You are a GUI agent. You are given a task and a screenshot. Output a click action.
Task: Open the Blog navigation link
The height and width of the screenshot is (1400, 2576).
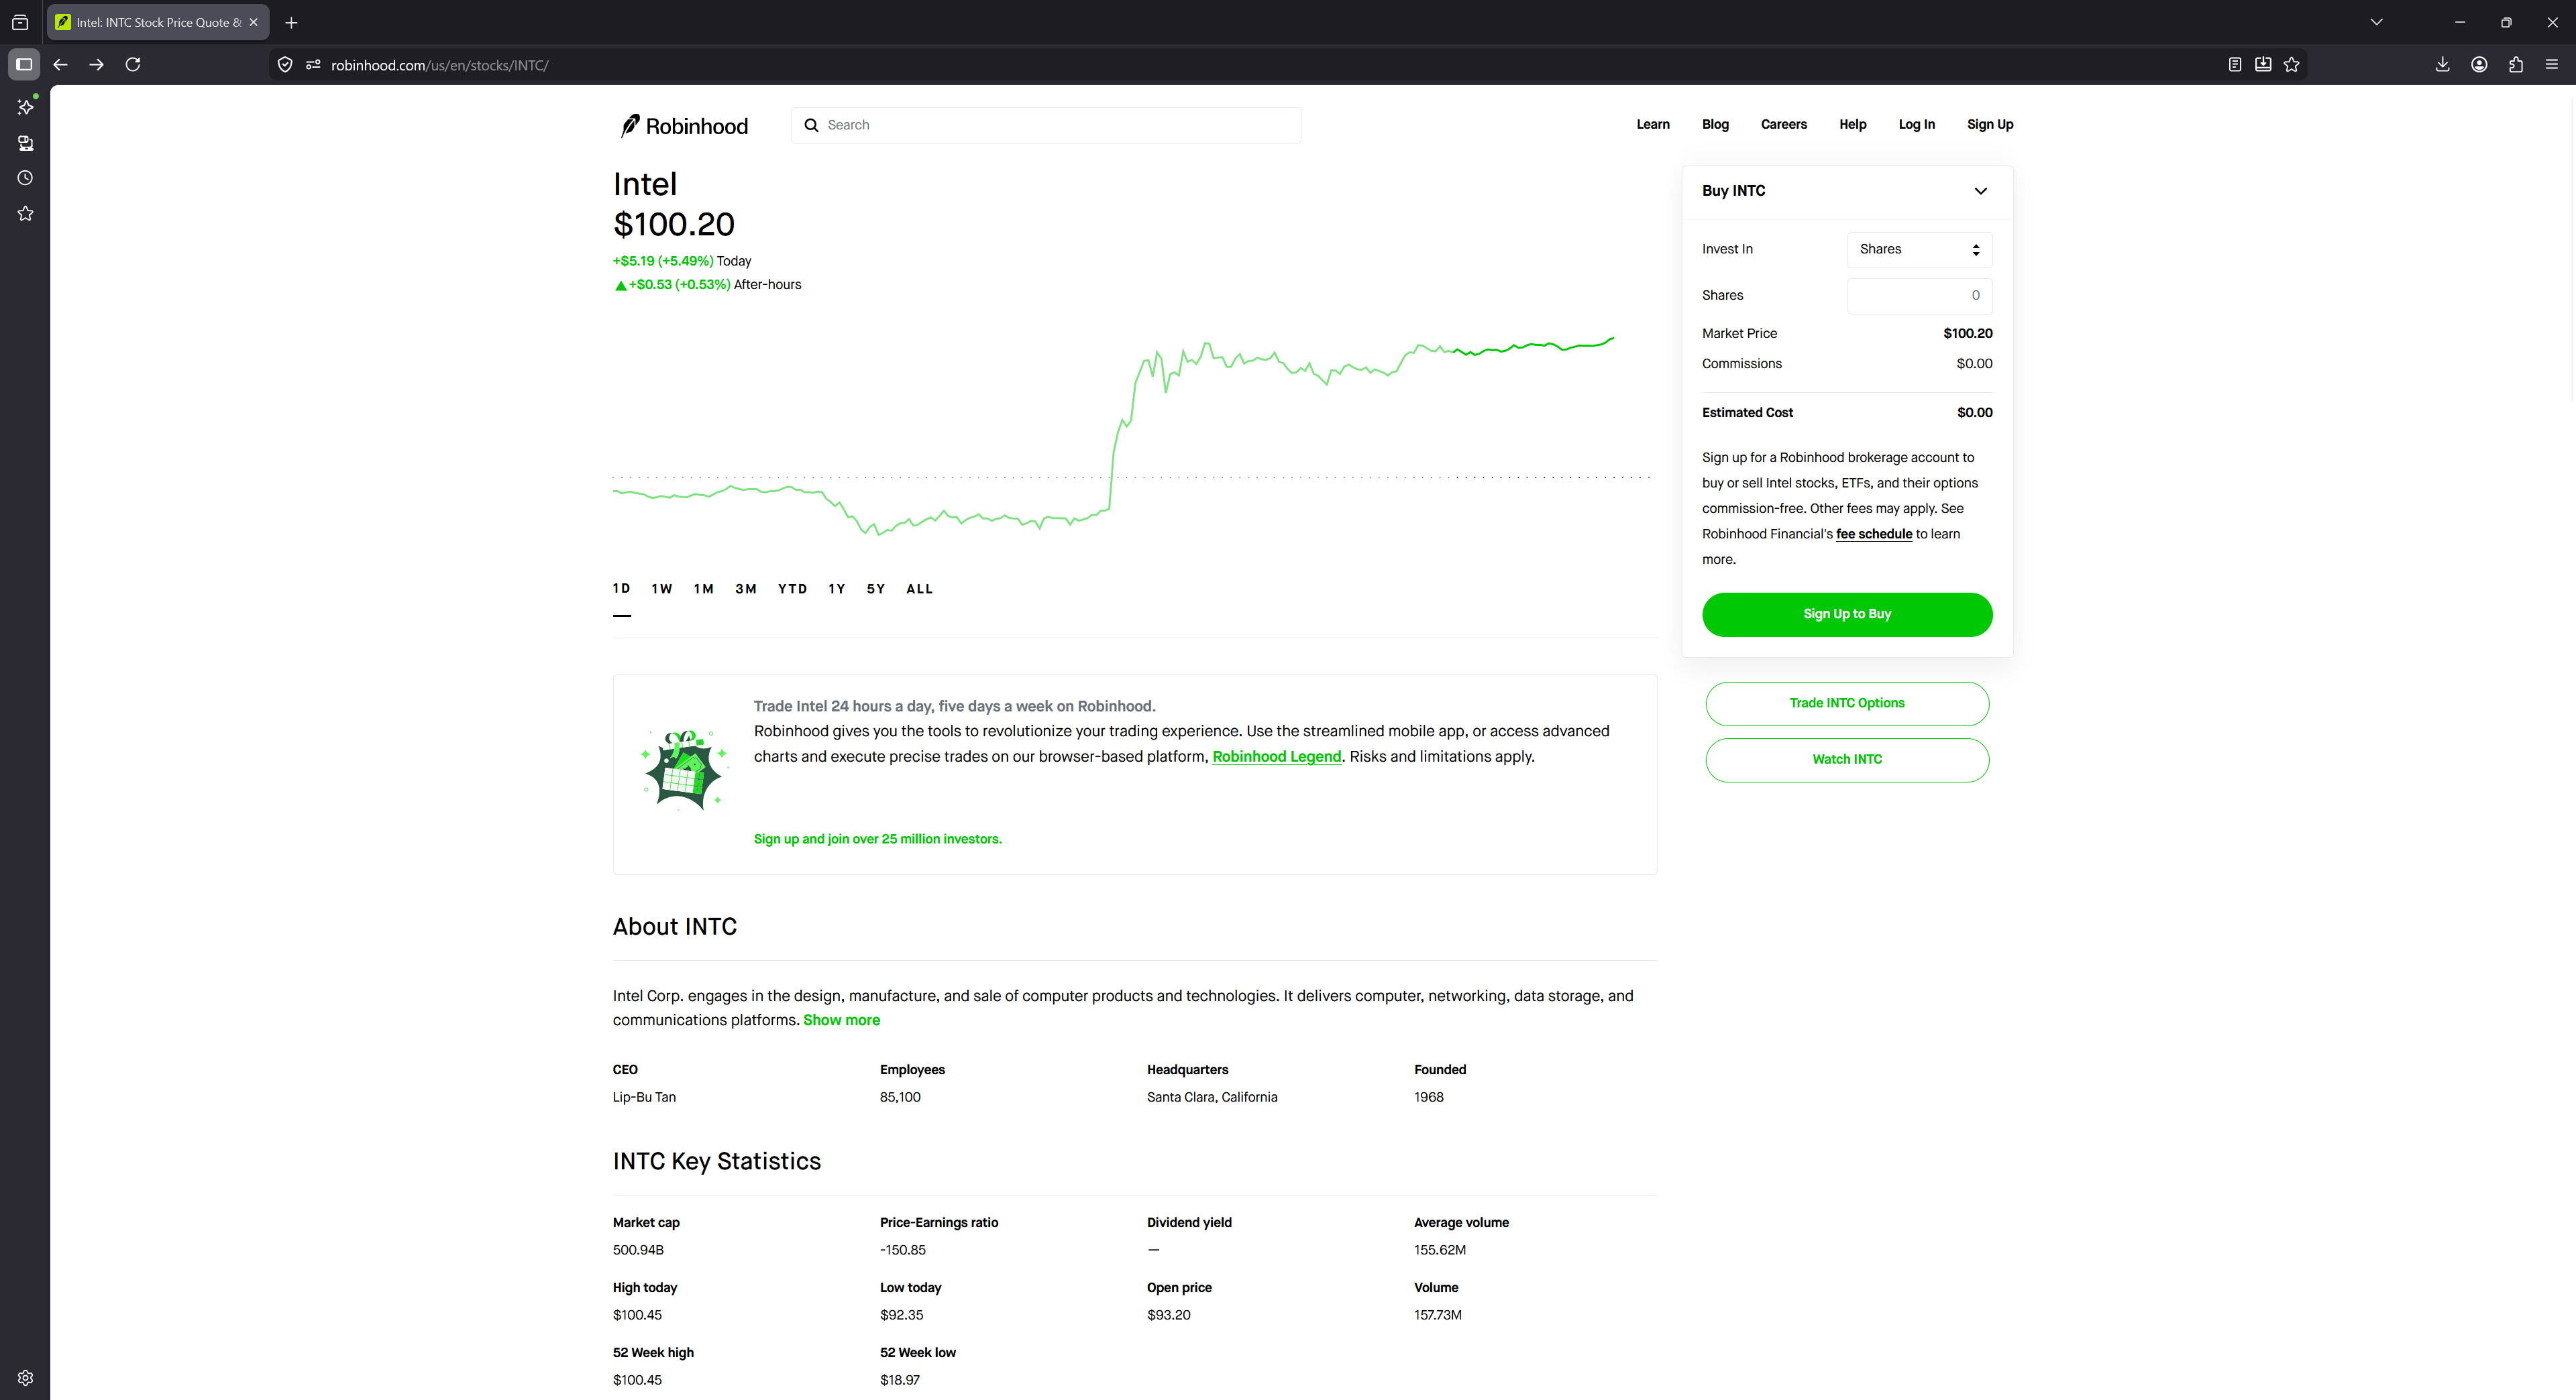click(1715, 125)
